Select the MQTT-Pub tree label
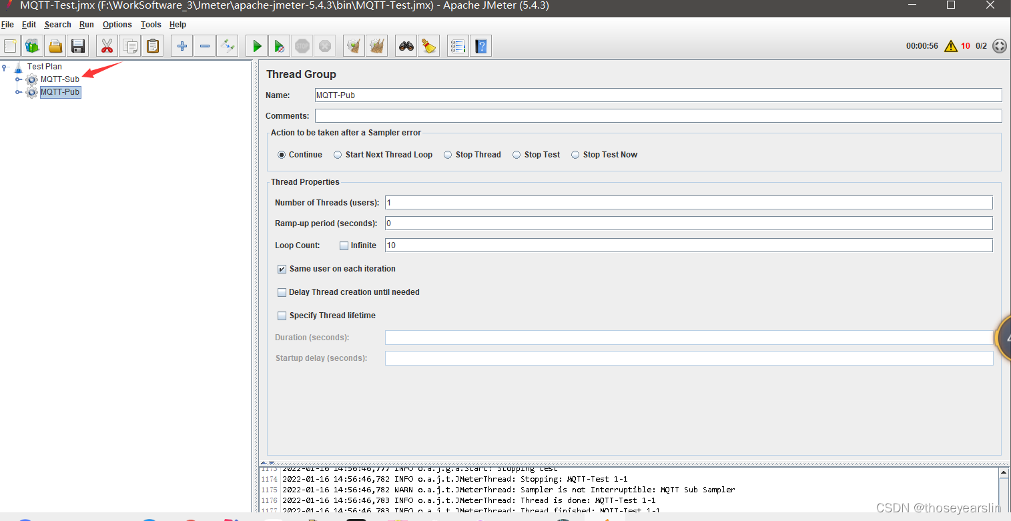1011x521 pixels. [x=60, y=92]
